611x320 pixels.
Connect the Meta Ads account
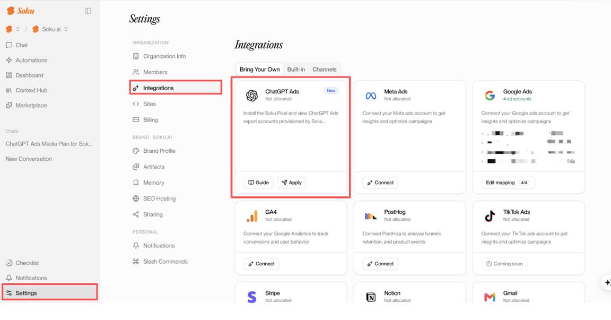(x=380, y=183)
